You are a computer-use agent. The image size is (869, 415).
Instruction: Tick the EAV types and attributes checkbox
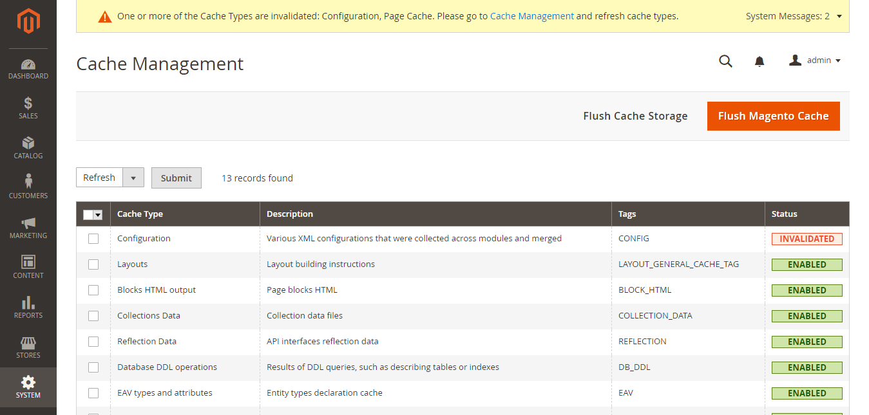point(93,393)
